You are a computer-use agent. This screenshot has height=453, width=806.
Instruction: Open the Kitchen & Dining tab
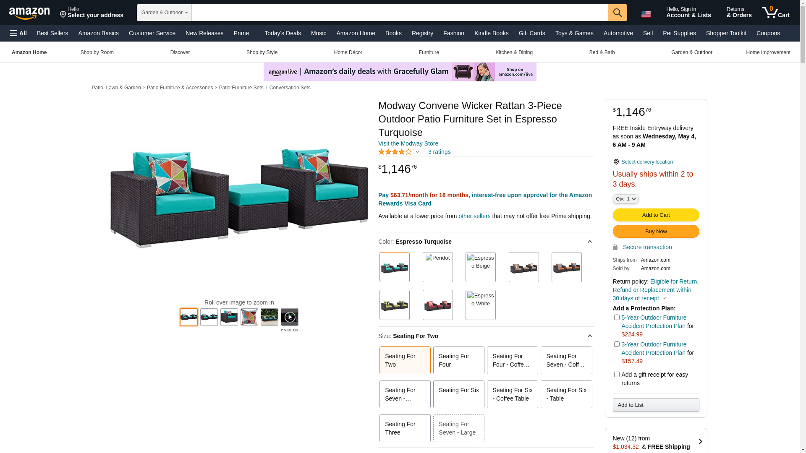tap(514, 52)
